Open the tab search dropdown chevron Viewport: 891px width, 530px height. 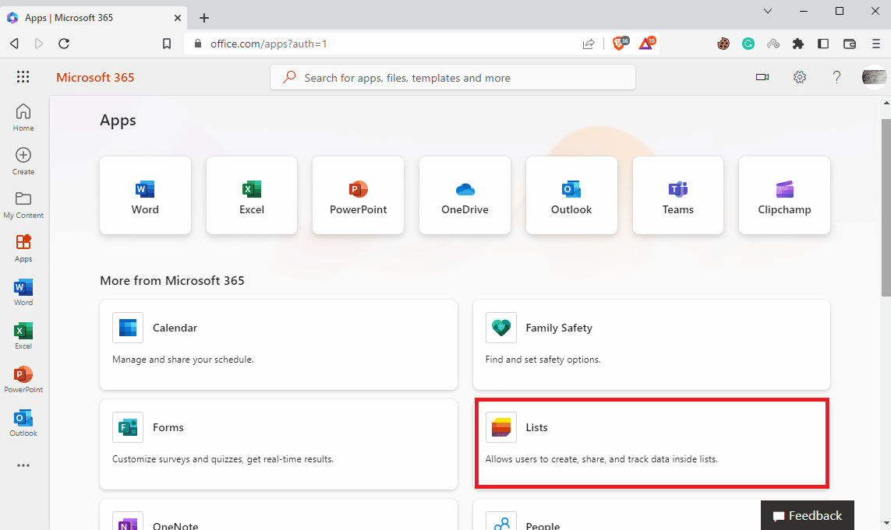pos(768,11)
